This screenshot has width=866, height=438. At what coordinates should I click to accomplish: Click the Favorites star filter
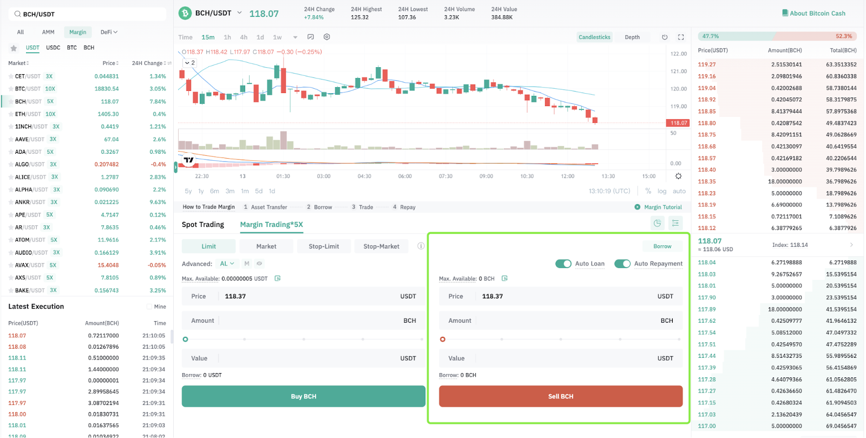click(14, 48)
